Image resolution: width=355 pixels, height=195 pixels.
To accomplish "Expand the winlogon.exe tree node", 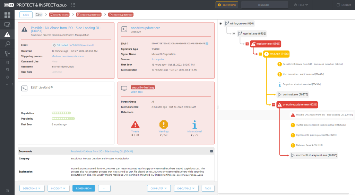I will pyautogui.click(x=221, y=24).
